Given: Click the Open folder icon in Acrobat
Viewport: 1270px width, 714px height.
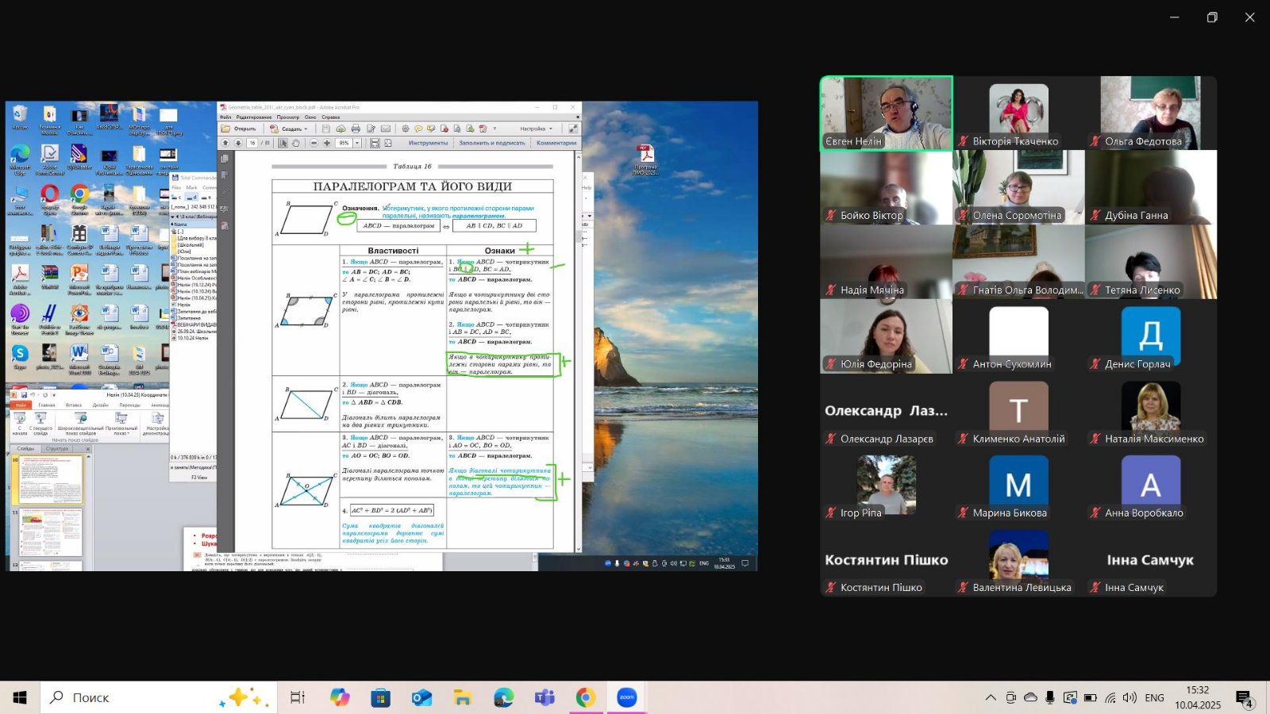Looking at the screenshot, I should [225, 129].
